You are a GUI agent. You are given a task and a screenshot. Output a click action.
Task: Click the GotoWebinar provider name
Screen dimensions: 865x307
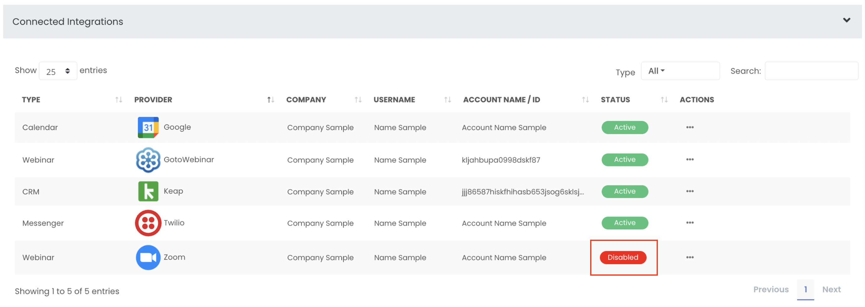(x=189, y=160)
